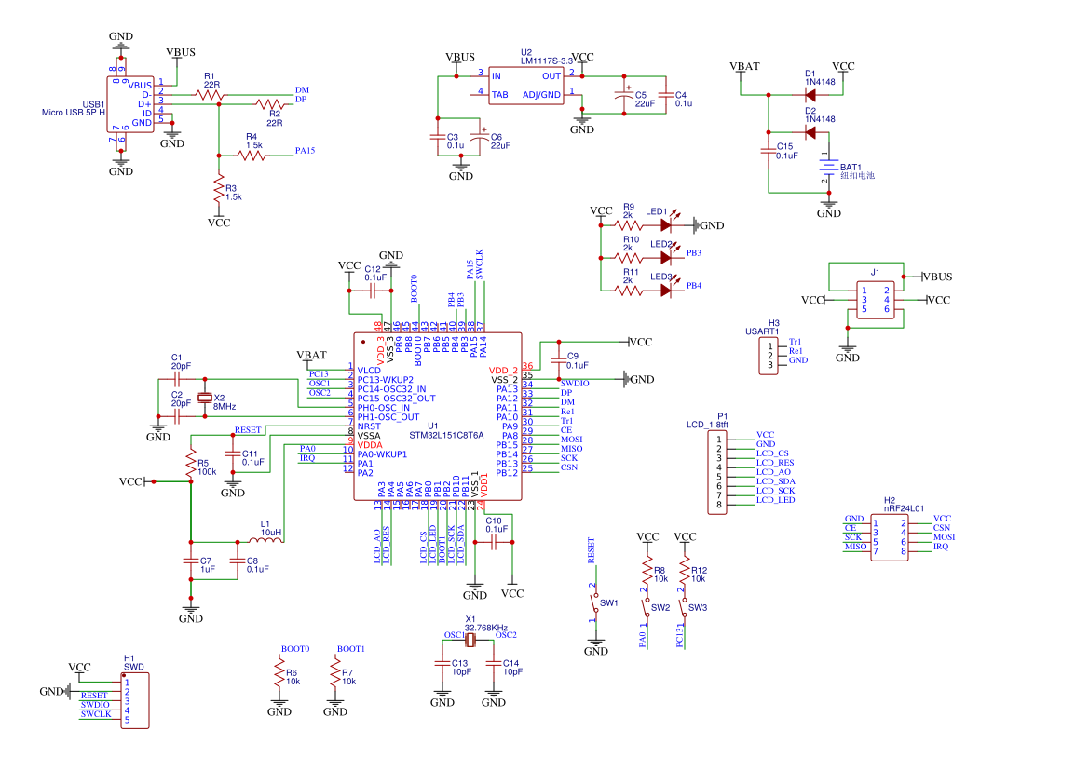Click capacitor C1 20pF symbol
Viewport: 1089px width, 771px height.
point(177,379)
